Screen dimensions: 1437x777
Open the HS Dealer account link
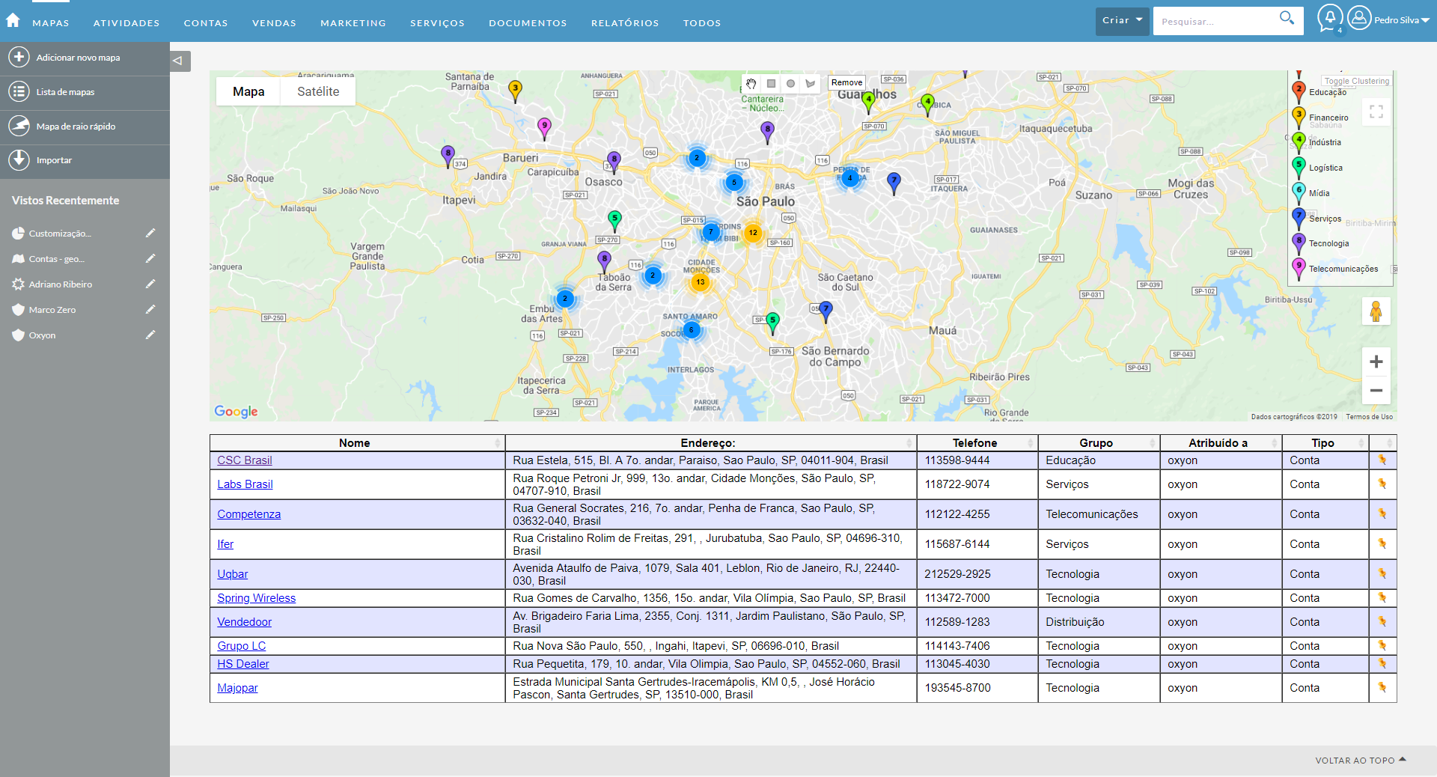[x=243, y=664]
